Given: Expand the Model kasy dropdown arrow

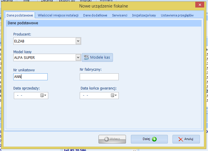Looking at the screenshot, I should click(x=78, y=57).
